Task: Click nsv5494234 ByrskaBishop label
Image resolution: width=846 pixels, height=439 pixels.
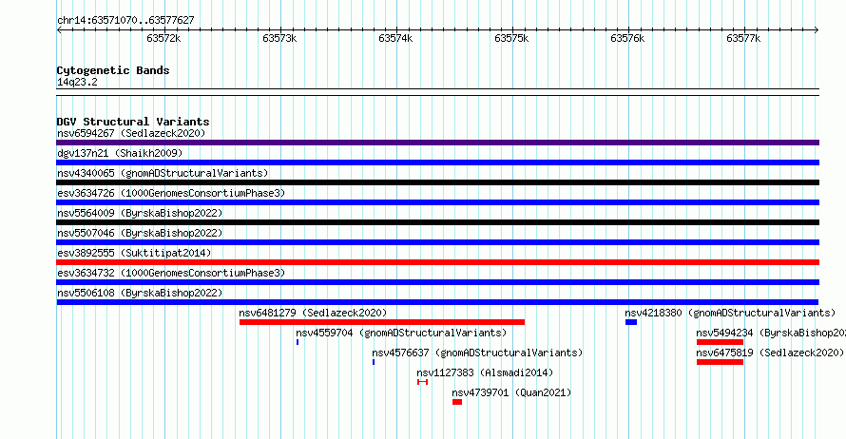Action: 771,333
